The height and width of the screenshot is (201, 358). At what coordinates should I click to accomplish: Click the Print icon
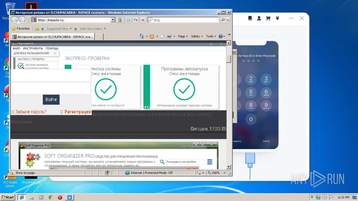tap(169, 36)
